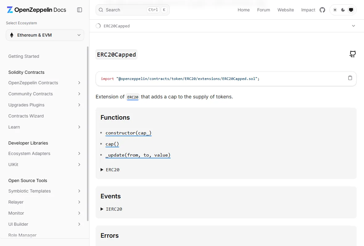The width and height of the screenshot is (364, 246).
Task: Click the Solidity Contracts section label
Action: (x=26, y=73)
